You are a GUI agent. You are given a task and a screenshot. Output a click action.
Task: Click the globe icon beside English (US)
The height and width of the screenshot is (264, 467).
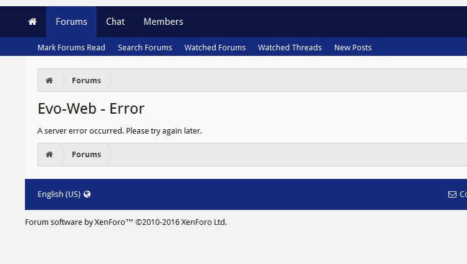[x=87, y=194]
